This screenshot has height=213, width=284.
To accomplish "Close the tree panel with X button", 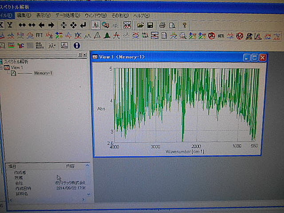I will [85, 55].
